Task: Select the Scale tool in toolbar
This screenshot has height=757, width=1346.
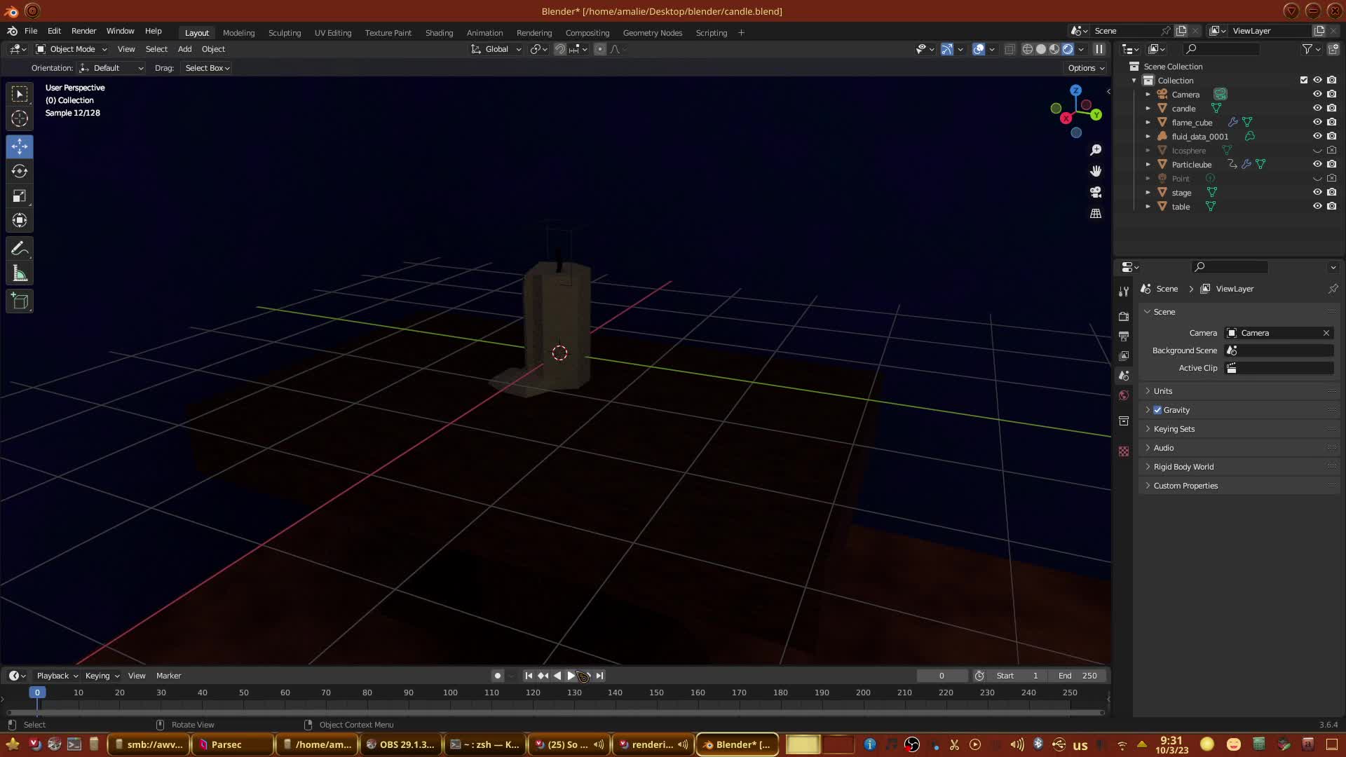Action: click(x=20, y=196)
